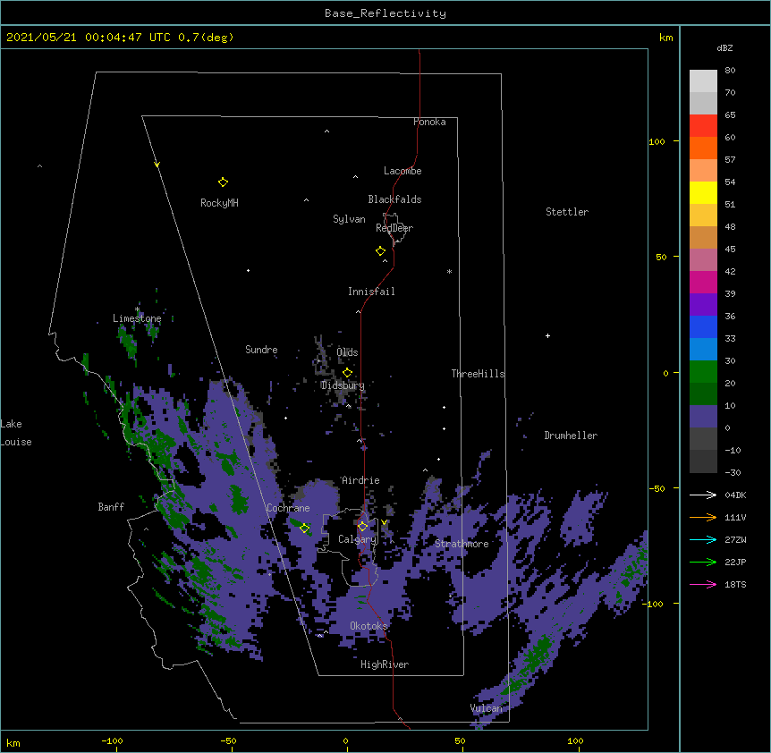The width and height of the screenshot is (771, 753).
Task: Click the ThreeHills city label
Action: pyautogui.click(x=478, y=374)
